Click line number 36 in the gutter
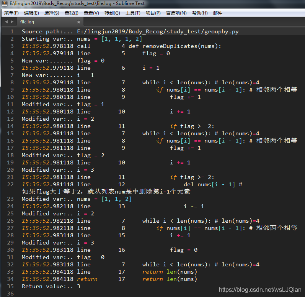This screenshot has height=297, width=305. tap(10, 294)
